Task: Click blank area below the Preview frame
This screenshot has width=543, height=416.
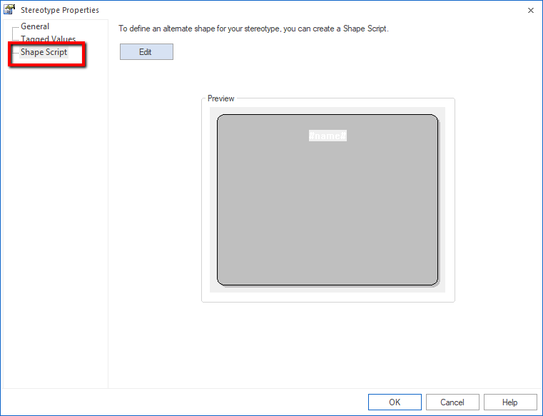Action: [328, 343]
